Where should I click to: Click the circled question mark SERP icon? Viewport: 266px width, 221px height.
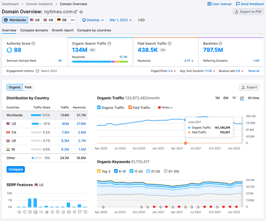coord(85,212)
